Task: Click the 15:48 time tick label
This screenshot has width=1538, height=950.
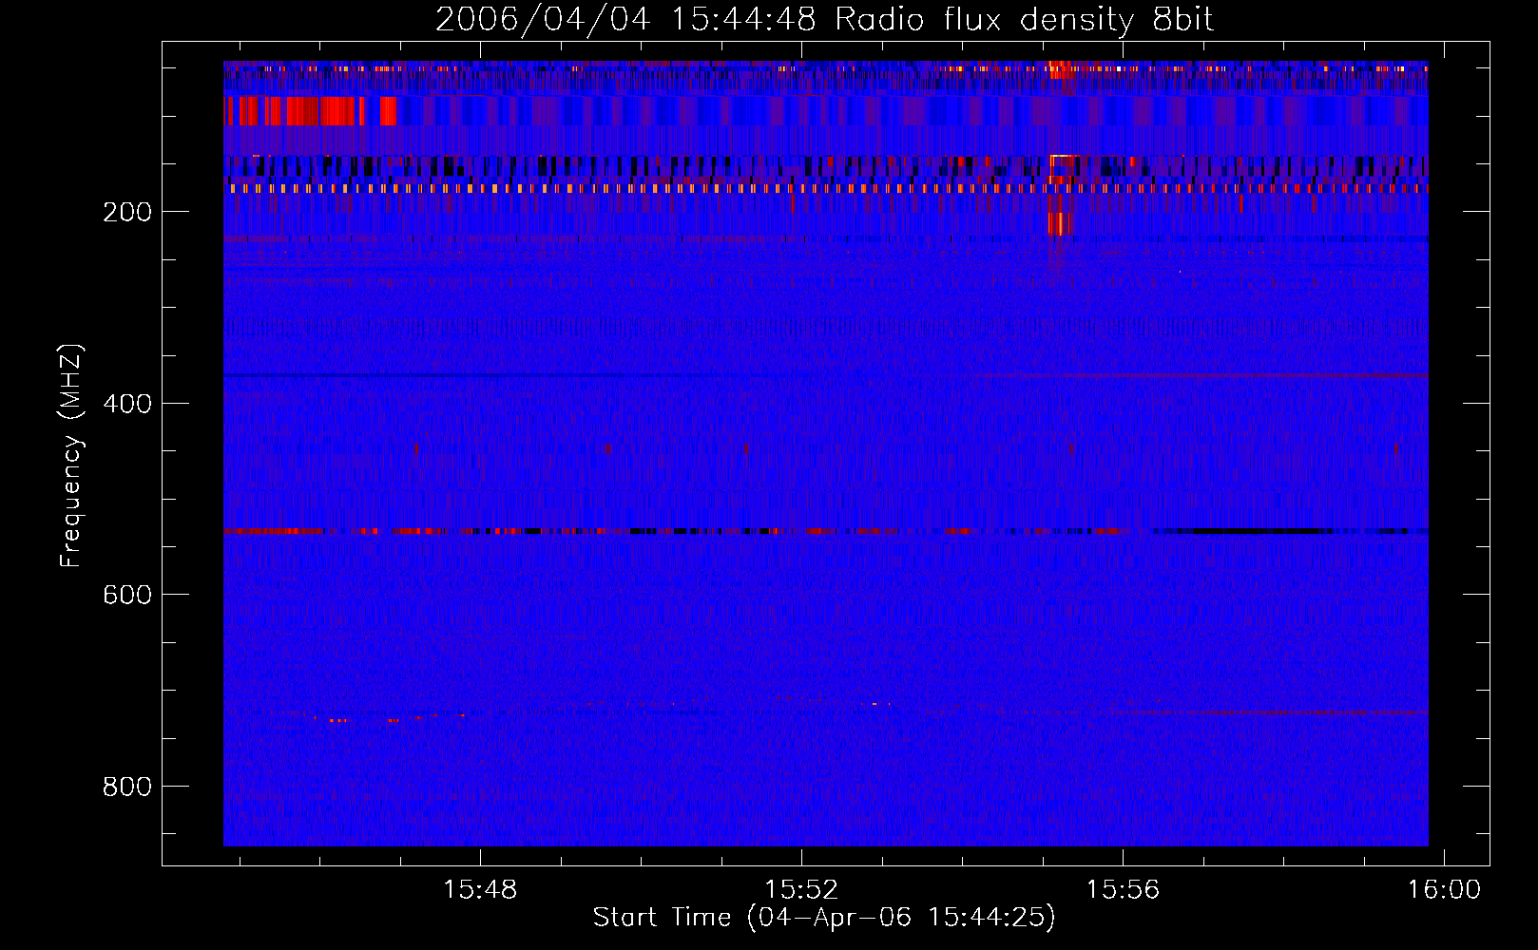Action: coord(480,890)
